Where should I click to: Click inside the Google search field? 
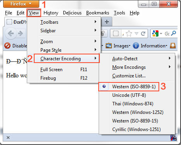[167, 34]
